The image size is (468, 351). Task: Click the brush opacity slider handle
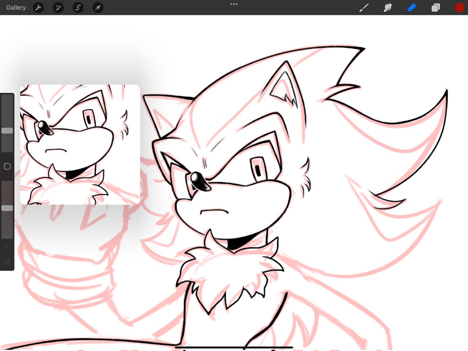pos(7,208)
